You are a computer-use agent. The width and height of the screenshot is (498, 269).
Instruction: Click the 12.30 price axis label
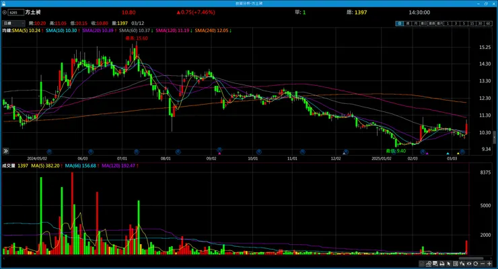(x=485, y=98)
